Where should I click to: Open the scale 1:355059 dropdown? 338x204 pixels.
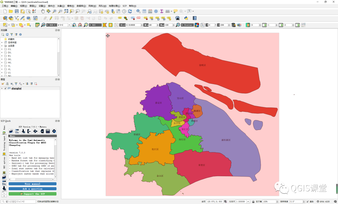(248, 202)
